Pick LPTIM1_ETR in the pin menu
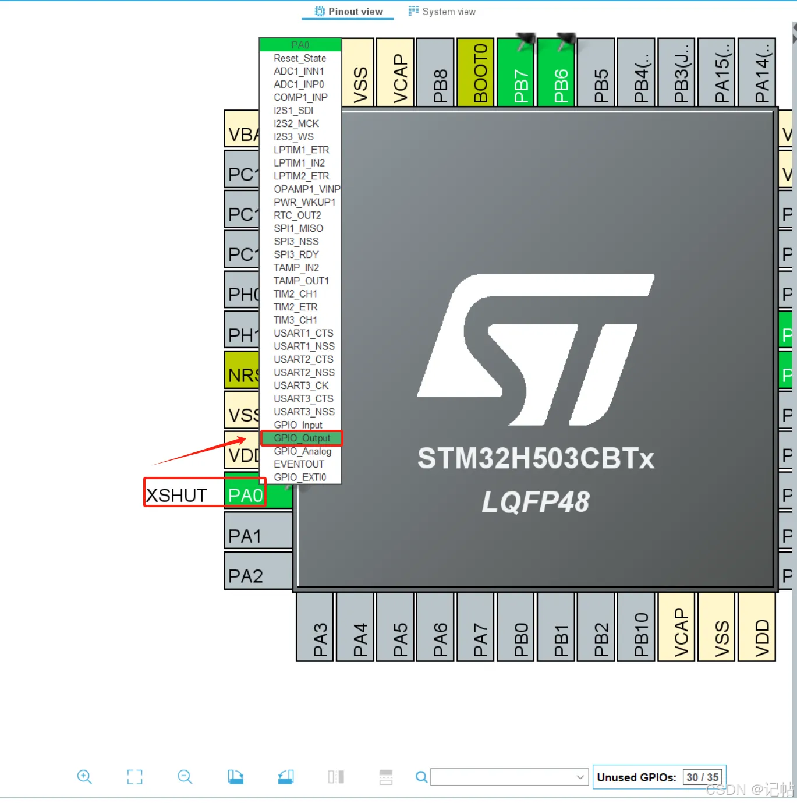Image resolution: width=797 pixels, height=803 pixels. pos(300,150)
